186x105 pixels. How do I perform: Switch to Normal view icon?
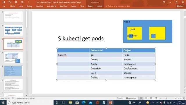pyautogui.click(x=141, y=98)
